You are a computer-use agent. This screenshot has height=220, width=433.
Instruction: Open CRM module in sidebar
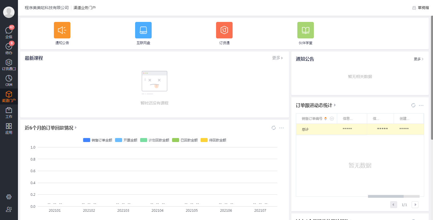click(x=9, y=81)
